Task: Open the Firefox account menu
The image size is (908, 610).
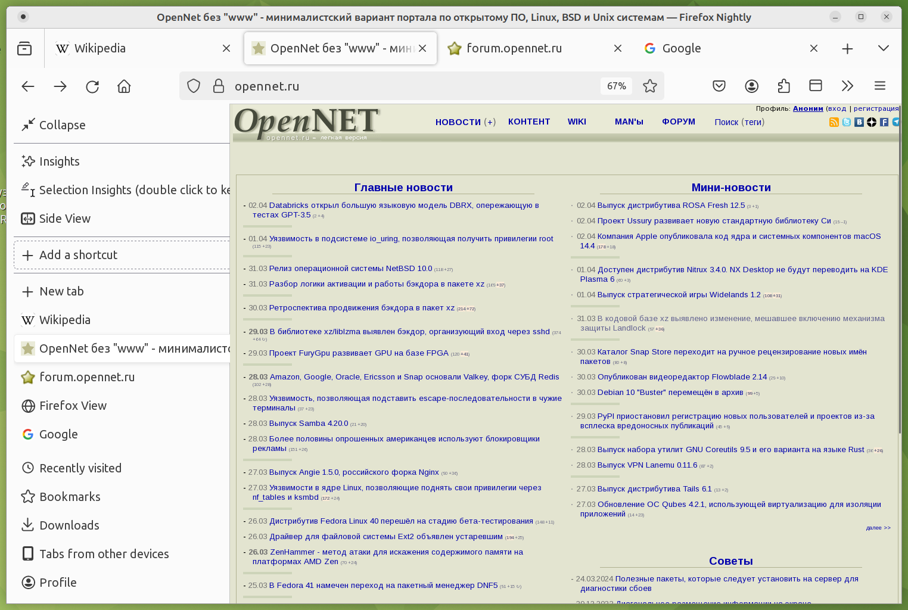Action: 752,86
